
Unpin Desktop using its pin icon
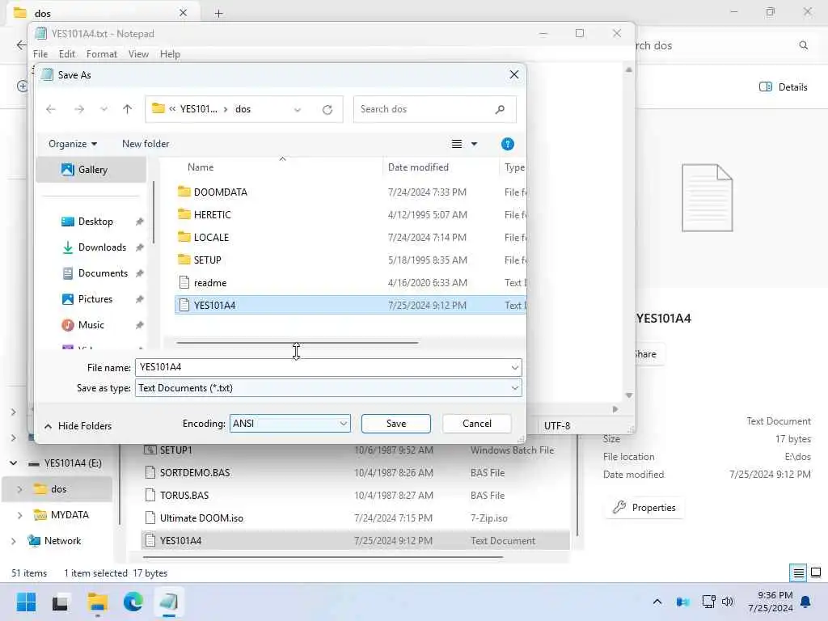(x=139, y=222)
